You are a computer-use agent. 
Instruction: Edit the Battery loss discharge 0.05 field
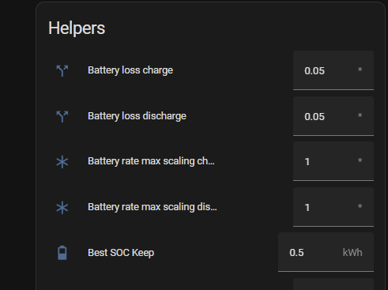point(333,116)
